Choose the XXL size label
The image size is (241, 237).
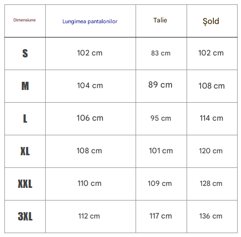tap(25, 184)
